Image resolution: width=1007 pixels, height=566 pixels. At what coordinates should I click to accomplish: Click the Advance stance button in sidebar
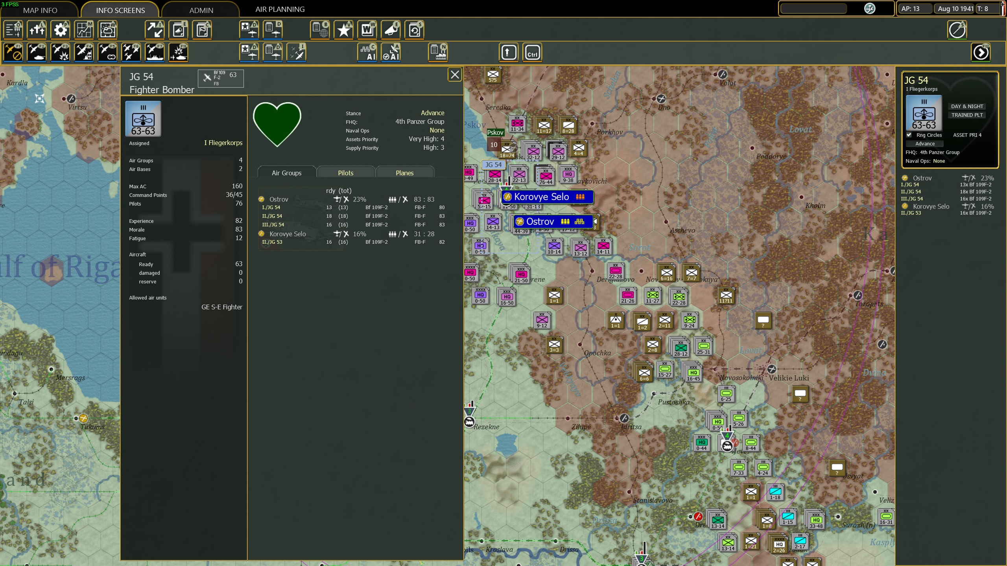click(925, 144)
